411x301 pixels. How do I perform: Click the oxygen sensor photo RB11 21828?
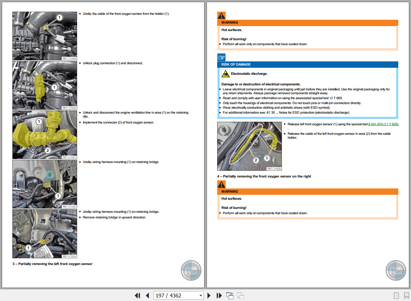pyautogui.click(x=250, y=146)
